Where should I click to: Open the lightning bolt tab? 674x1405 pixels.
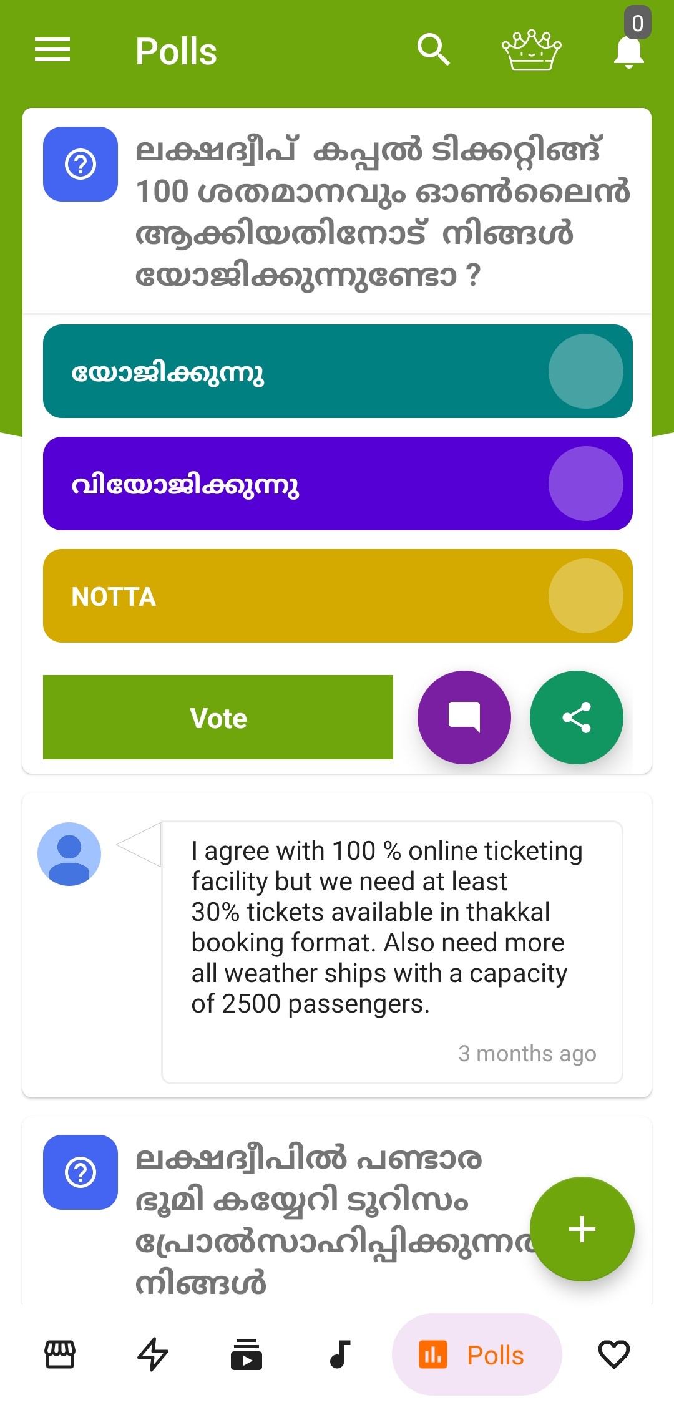pos(153,1354)
